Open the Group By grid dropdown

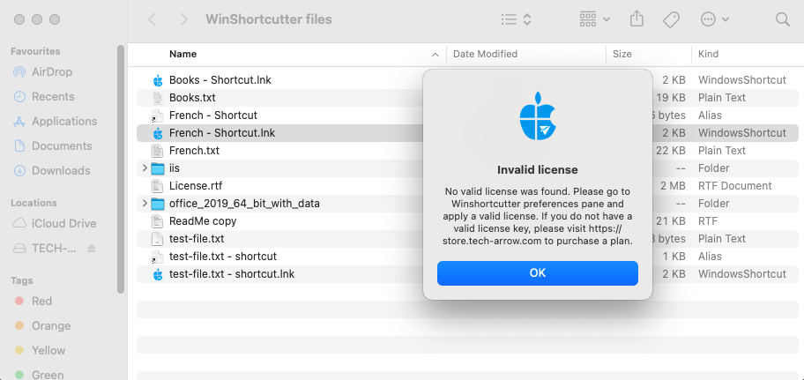click(596, 19)
